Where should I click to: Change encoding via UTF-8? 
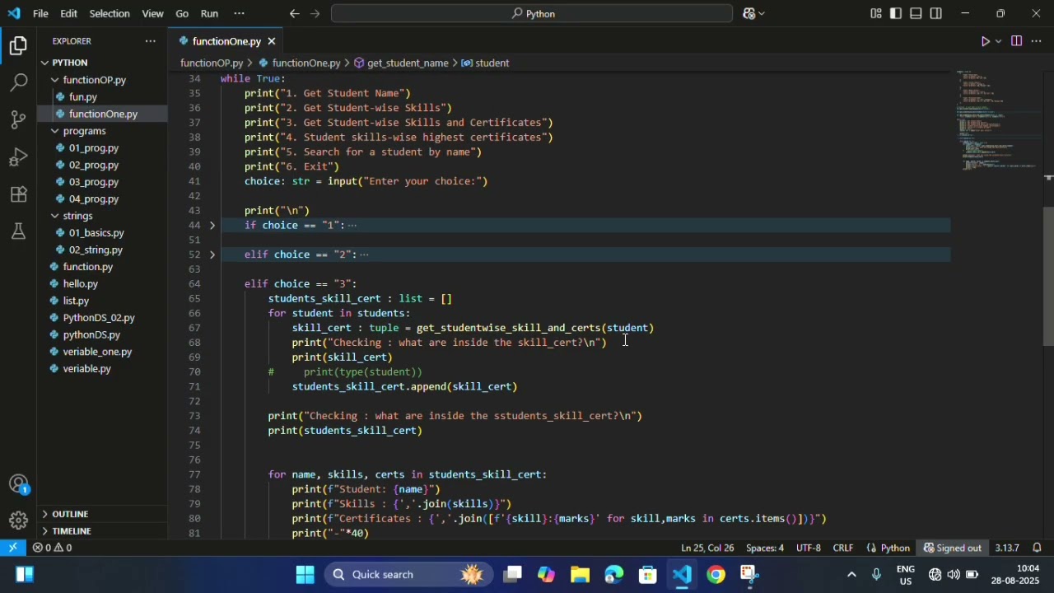click(x=808, y=548)
